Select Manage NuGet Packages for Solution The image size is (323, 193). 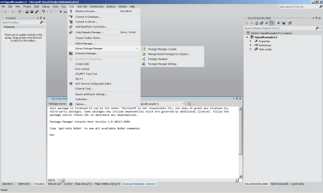point(169,54)
